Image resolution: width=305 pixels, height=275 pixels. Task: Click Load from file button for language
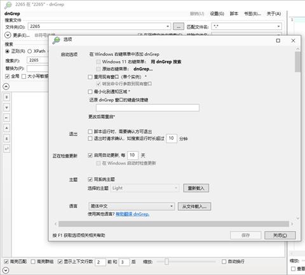click(x=194, y=206)
